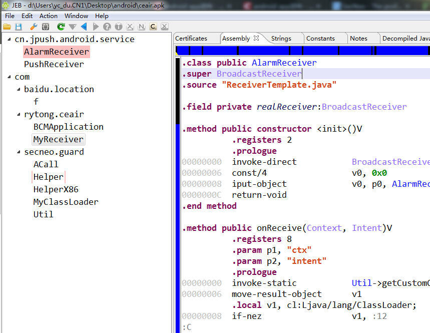Collapse the cn.jpush.android.service package
The height and width of the screenshot is (333, 430).
(9, 40)
